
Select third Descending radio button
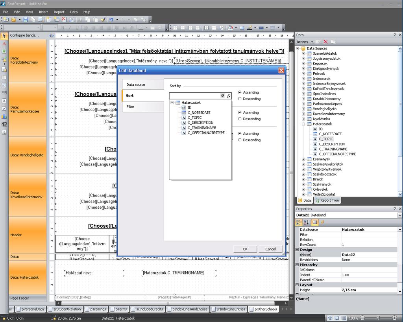point(240,140)
